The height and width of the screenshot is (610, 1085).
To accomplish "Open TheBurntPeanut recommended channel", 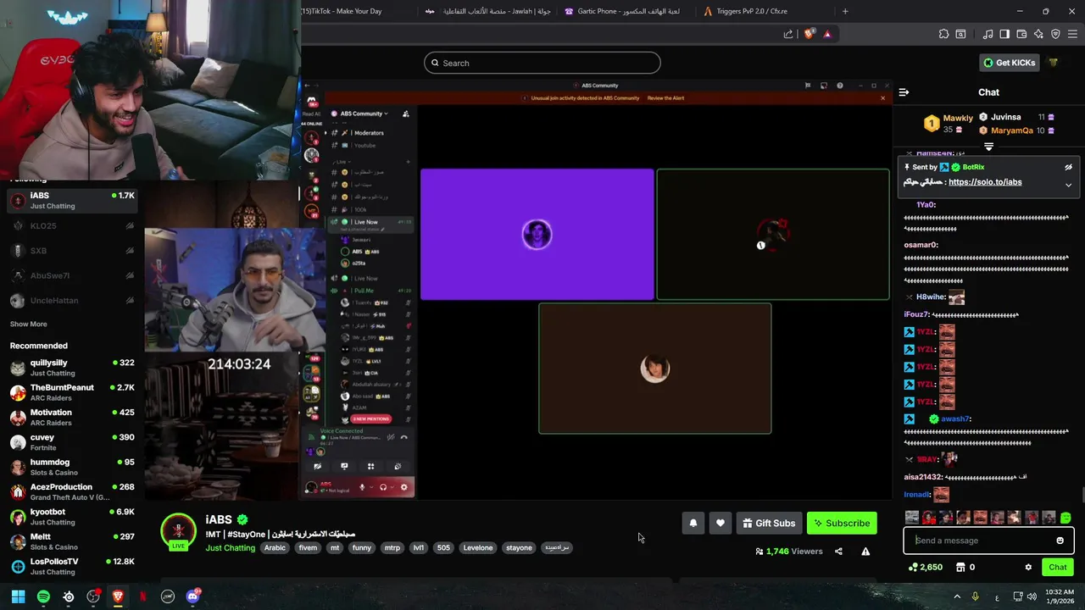I will pyautogui.click(x=72, y=392).
